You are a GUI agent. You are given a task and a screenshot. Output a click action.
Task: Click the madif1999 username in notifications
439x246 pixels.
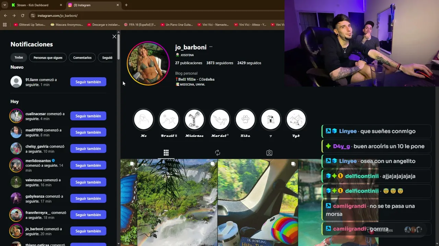click(x=34, y=130)
